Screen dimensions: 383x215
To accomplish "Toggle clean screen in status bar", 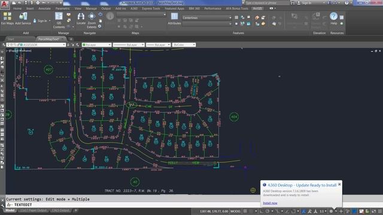I will tap(374, 211).
